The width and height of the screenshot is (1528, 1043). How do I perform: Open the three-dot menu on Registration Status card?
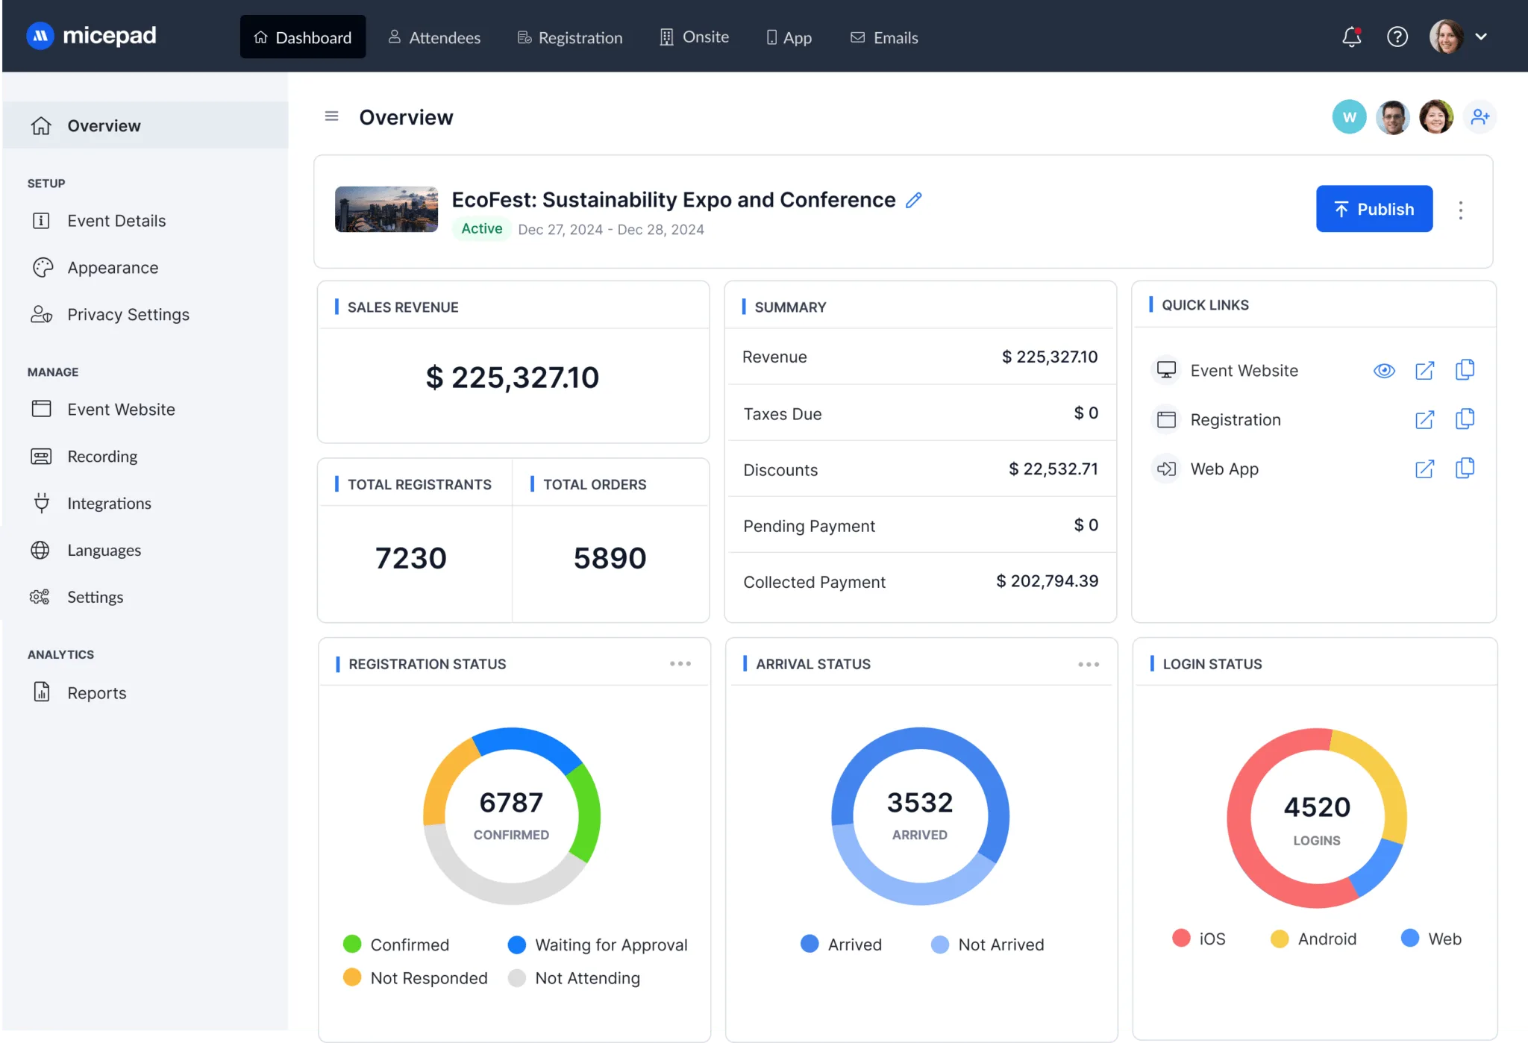(x=680, y=663)
